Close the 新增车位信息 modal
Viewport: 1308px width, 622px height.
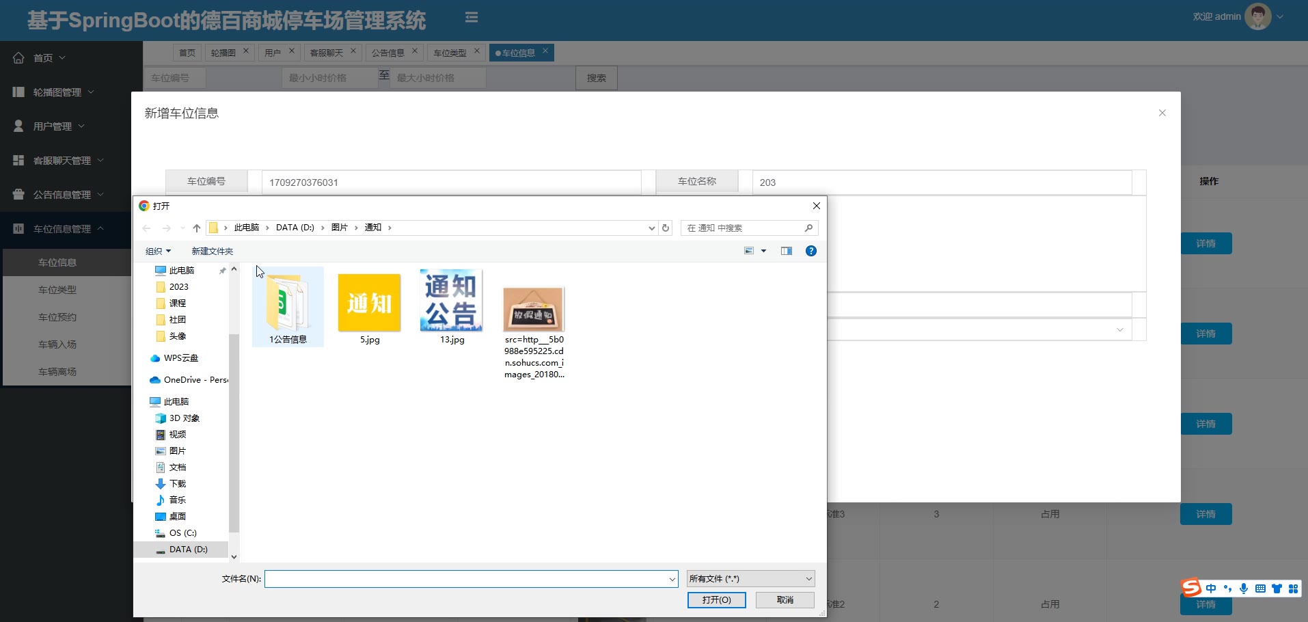(1162, 113)
